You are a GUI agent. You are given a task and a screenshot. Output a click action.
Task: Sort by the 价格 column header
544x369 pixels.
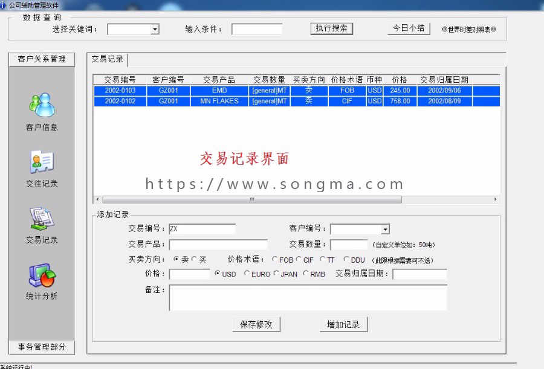(x=400, y=80)
